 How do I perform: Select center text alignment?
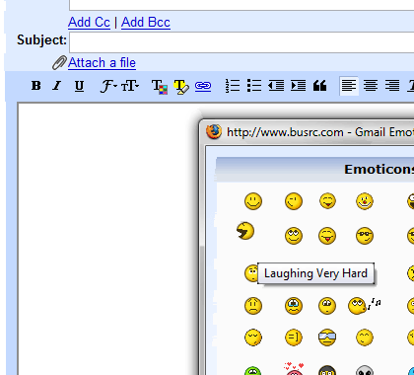click(x=371, y=86)
